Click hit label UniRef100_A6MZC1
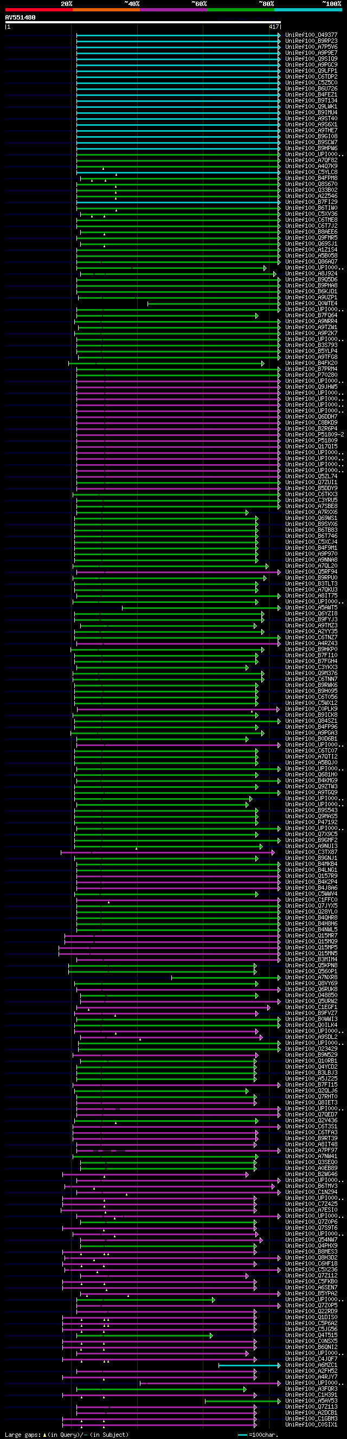This screenshot has height=1439, width=347. (x=311, y=1365)
